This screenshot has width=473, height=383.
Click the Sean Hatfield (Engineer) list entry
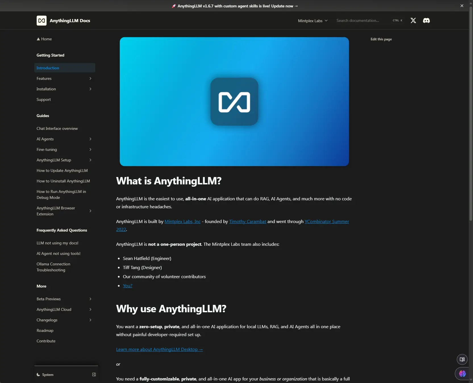click(147, 258)
